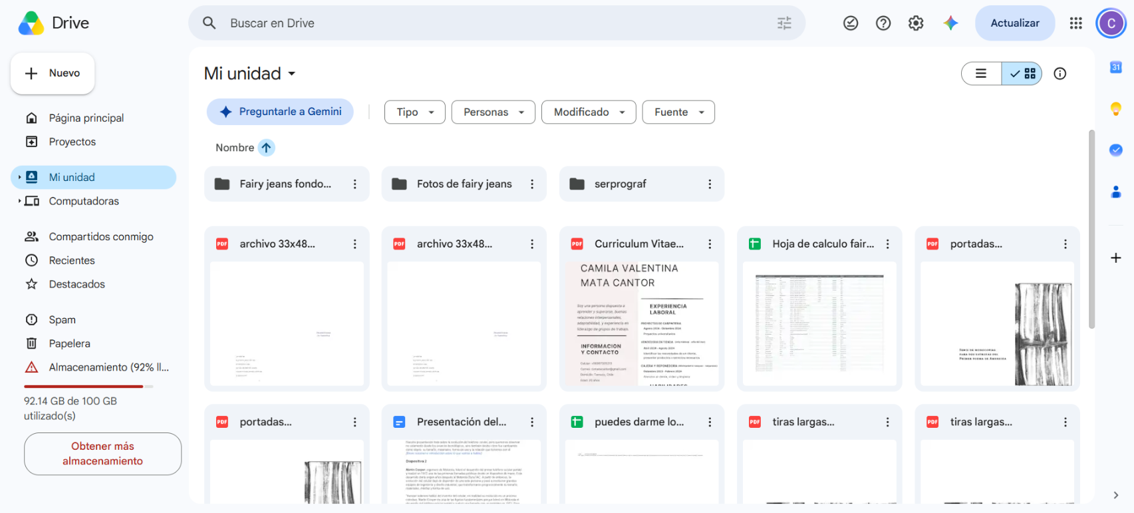Select the Presentación del document name
The width and height of the screenshot is (1134, 513).
(462, 422)
